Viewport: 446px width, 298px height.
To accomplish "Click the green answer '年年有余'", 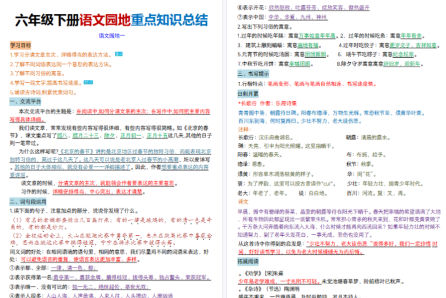I will point(411,36).
